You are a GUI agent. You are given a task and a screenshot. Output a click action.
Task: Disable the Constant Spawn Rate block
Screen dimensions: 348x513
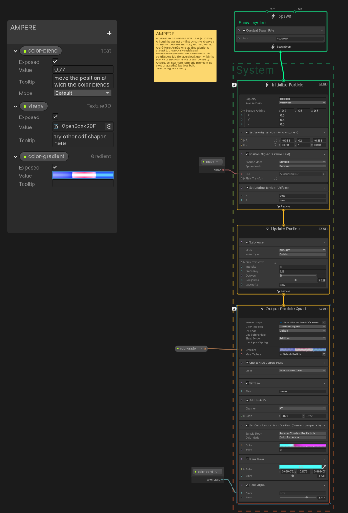coord(244,30)
